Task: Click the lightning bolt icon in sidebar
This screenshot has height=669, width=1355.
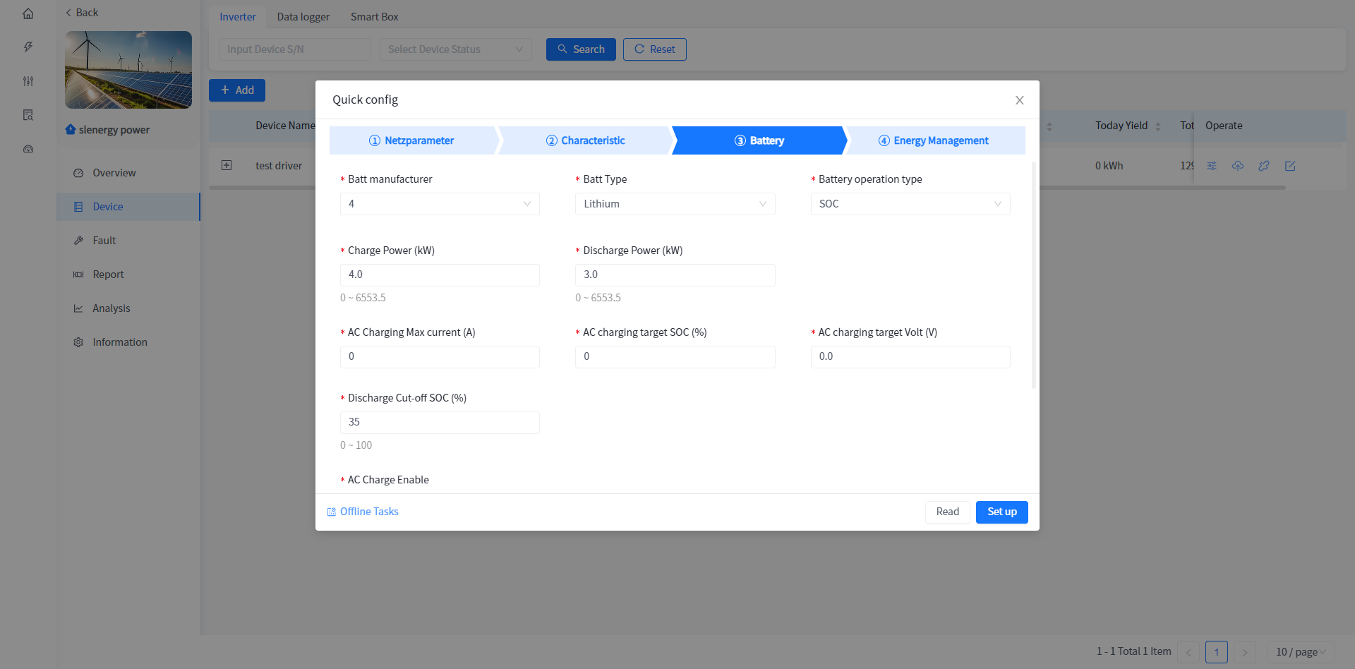Action: click(28, 47)
